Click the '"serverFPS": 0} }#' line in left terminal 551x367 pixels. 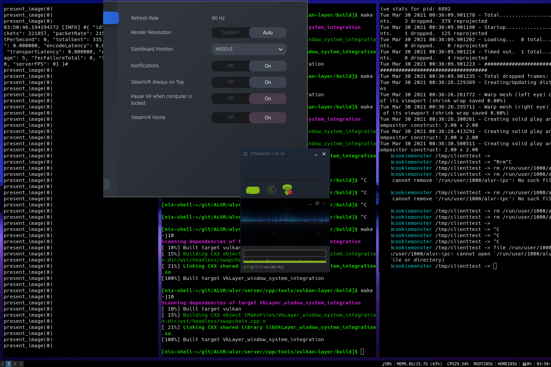36,64
